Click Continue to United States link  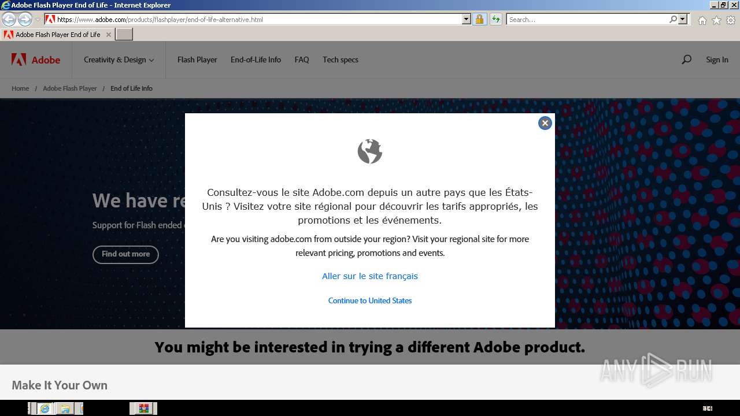pos(370,300)
